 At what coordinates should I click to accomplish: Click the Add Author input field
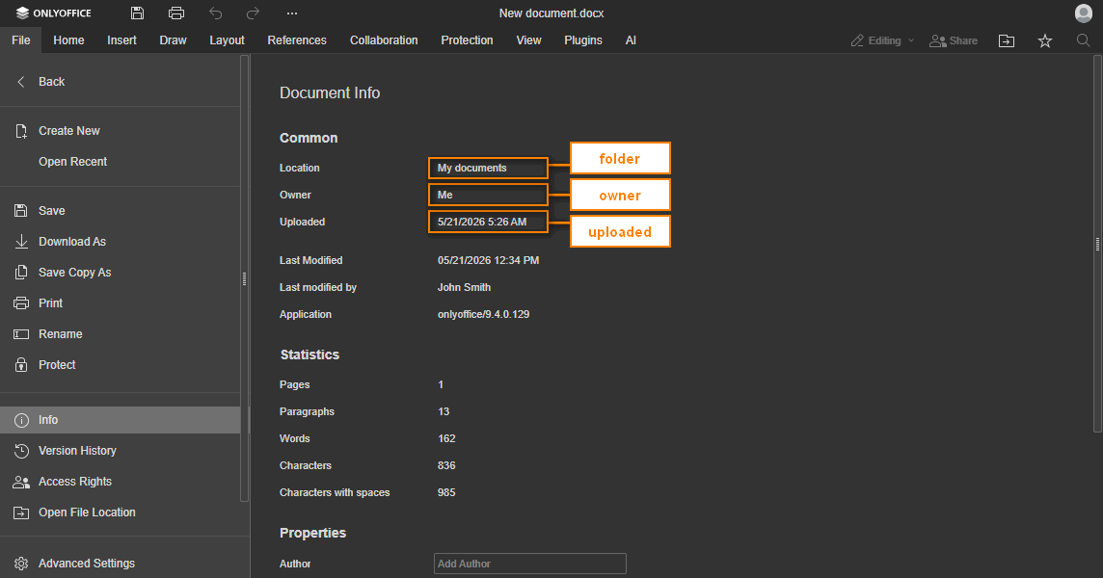[529, 564]
